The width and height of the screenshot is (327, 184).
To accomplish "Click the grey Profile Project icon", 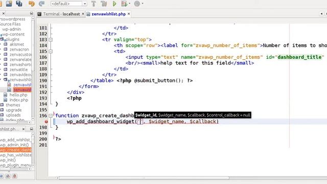I will coord(137,4).
